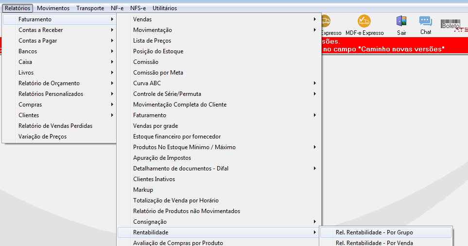Select Relatório de Produtos não Movimentados
This screenshot has height=246, width=468.
click(219, 211)
